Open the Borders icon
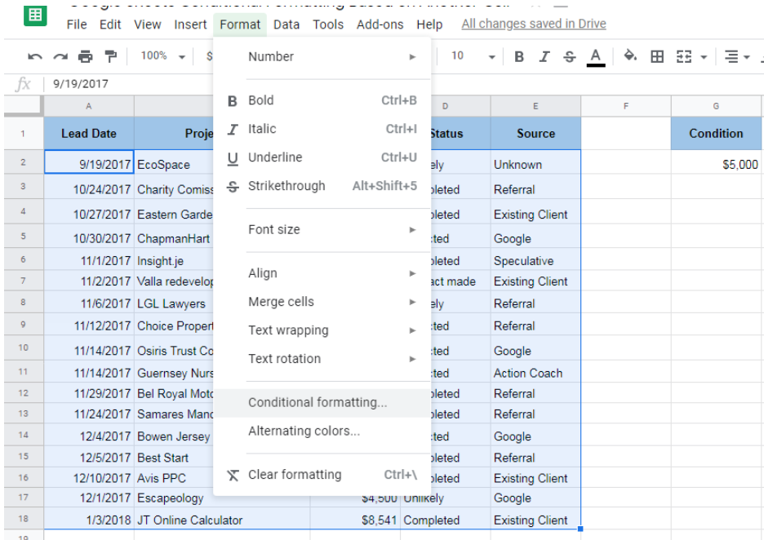The width and height of the screenshot is (764, 540). (657, 56)
